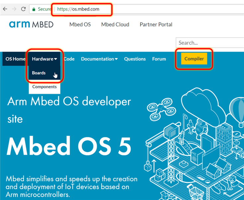This screenshot has width=244, height=200.
Task: Open the Questions nav item
Action: (x=135, y=59)
